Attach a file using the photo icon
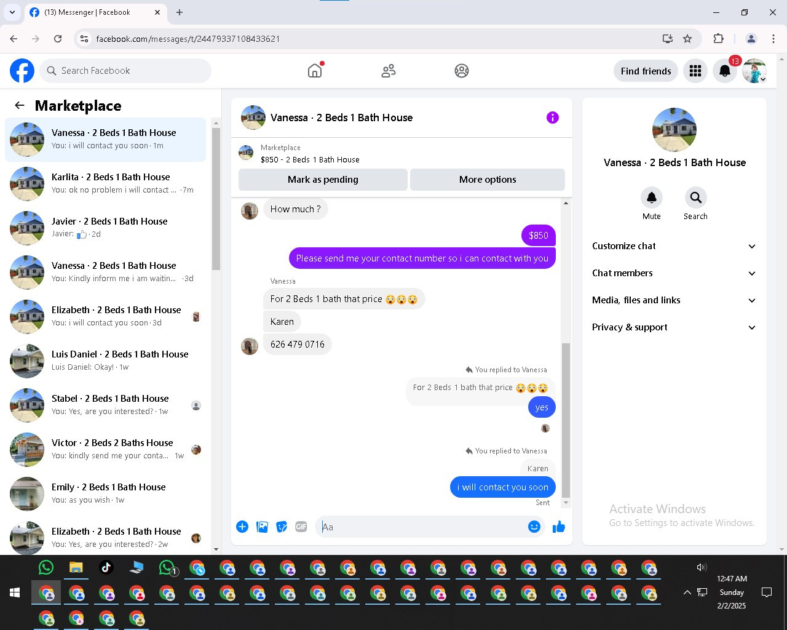 [x=262, y=527]
